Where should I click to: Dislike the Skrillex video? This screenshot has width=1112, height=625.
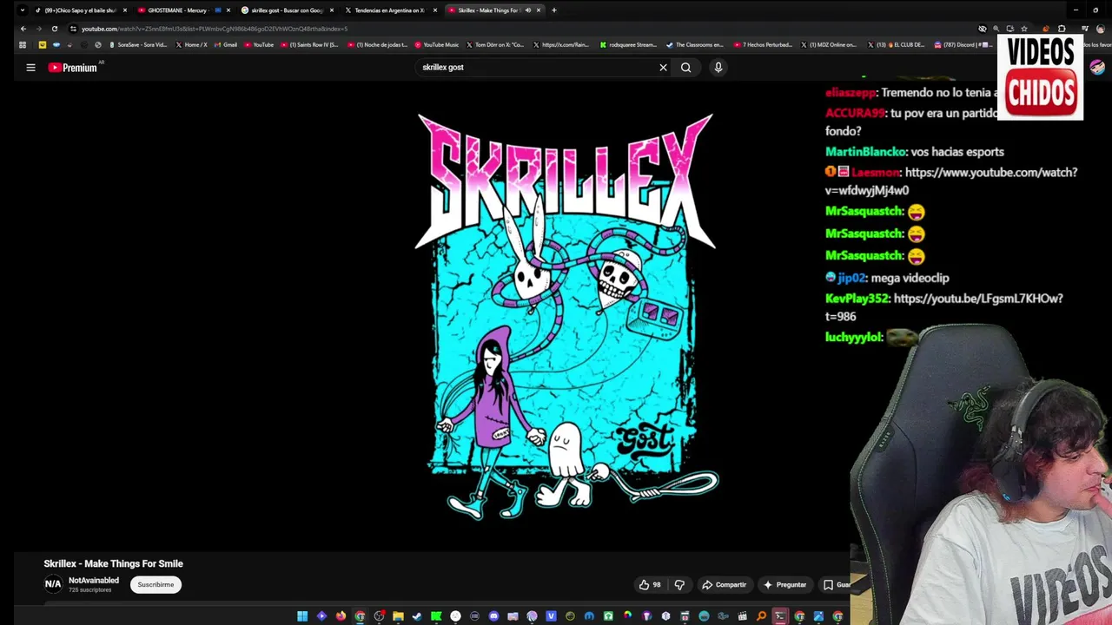tap(679, 584)
